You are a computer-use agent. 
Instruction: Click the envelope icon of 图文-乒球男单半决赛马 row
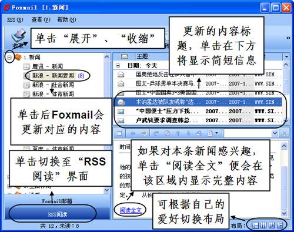(x=121, y=84)
